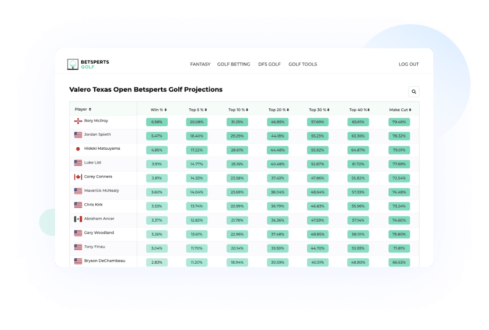Click Jordan Spieth's 18.40% Top 5 value

tap(197, 136)
